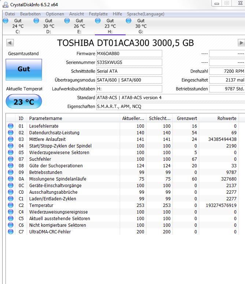Click status icon of row ID 09 Betriebsstunden
The image size is (245, 284).
(11, 172)
